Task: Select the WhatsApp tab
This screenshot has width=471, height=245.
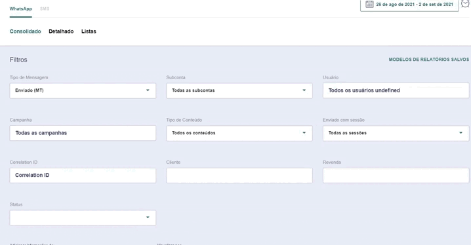Action: tap(21, 9)
